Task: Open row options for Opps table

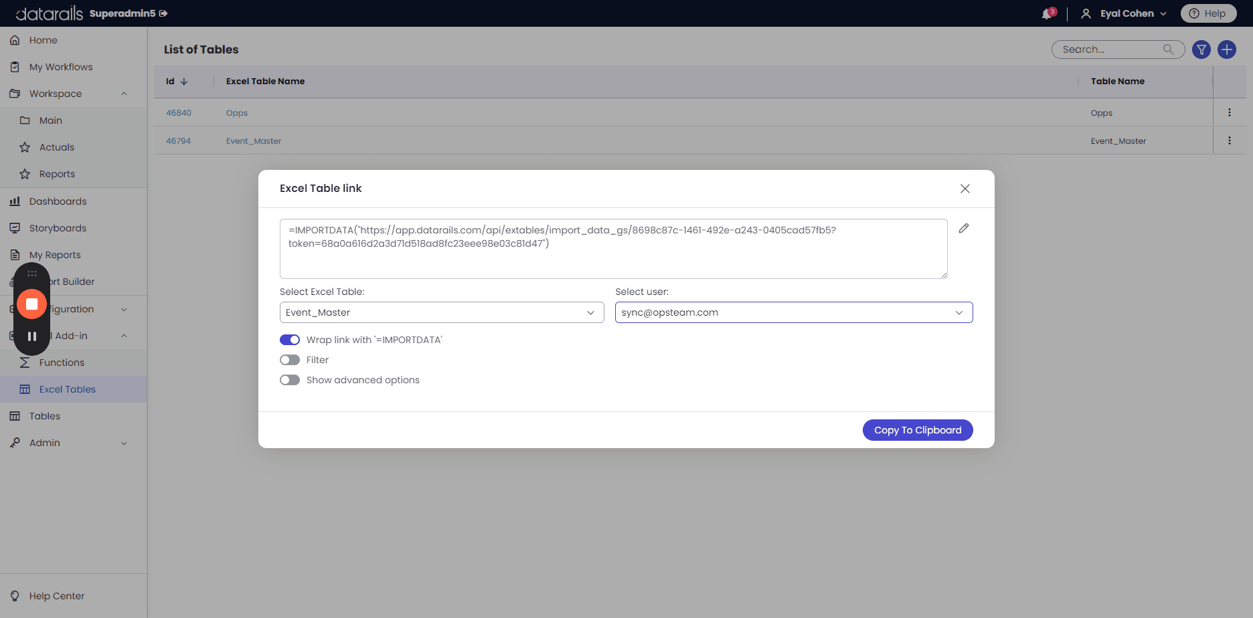Action: (x=1230, y=112)
